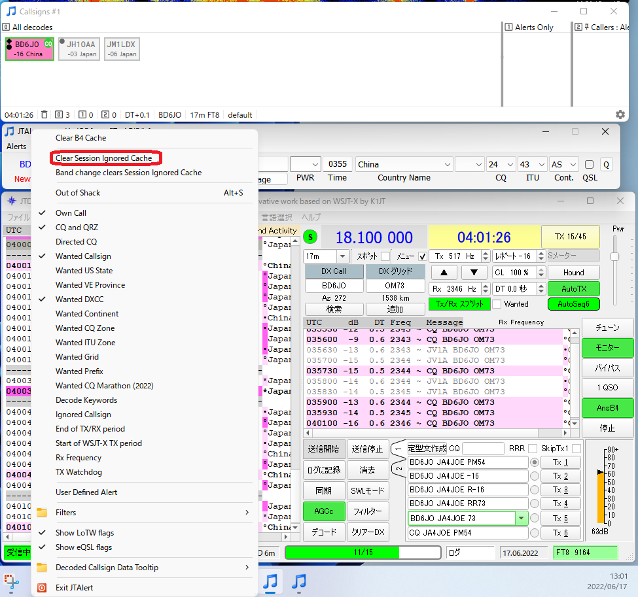Click the message group 2 bracket icon
Image resolution: width=638 pixels, height=597 pixels.
click(x=399, y=469)
